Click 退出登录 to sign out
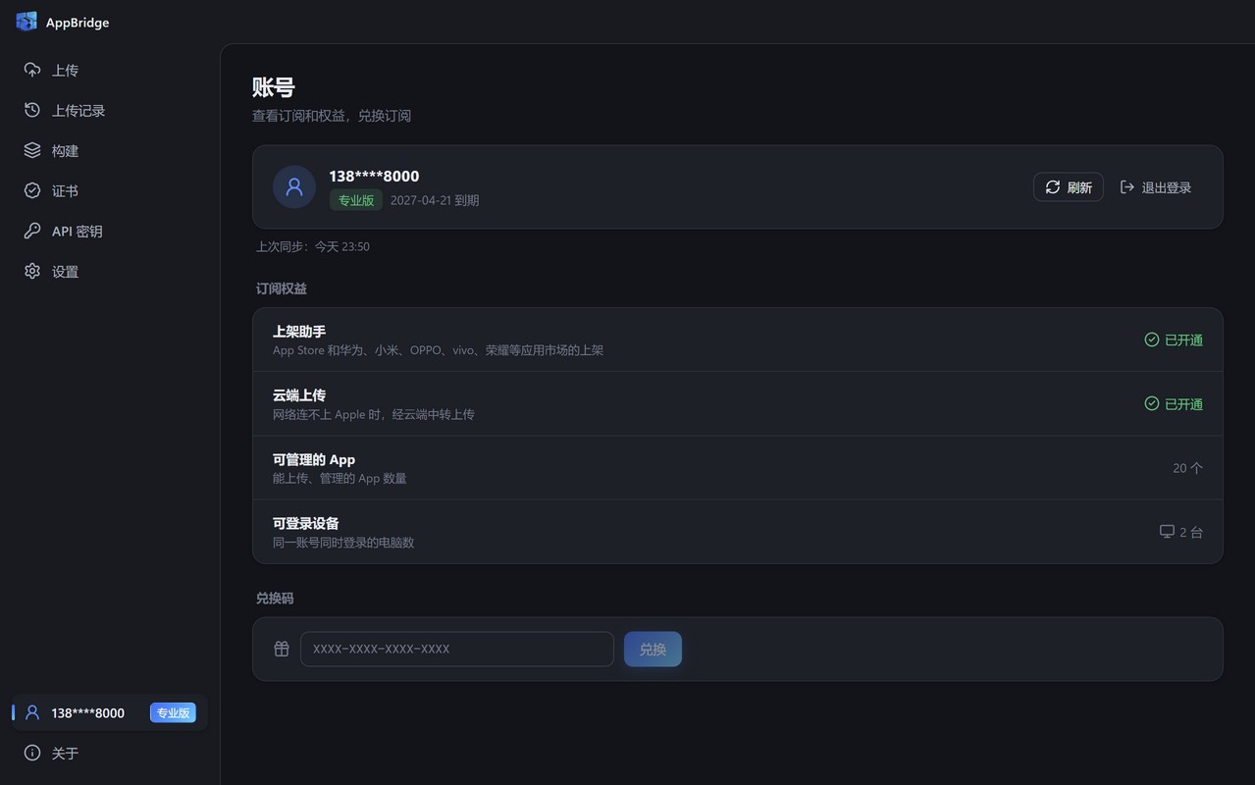Image resolution: width=1255 pixels, height=785 pixels. 1156,186
